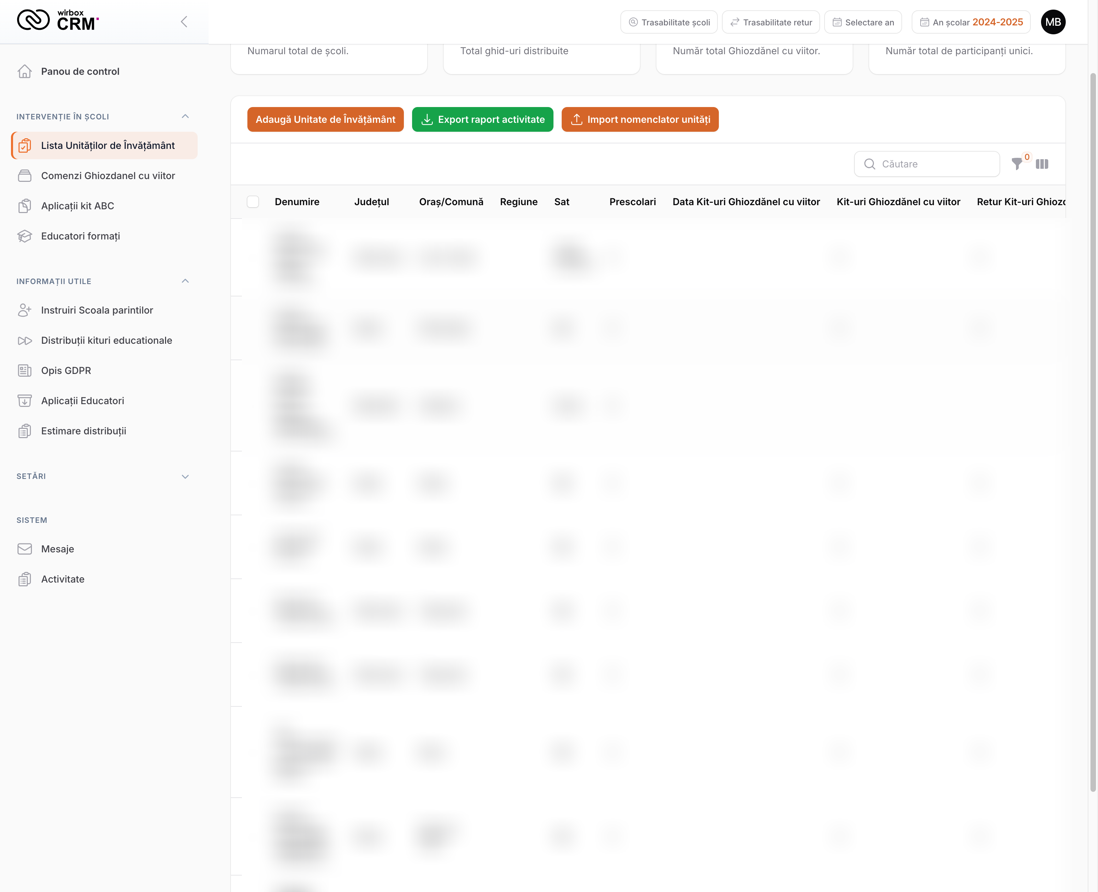Click the swap arrows icon in Trasabilitate retur
This screenshot has width=1098, height=892.
click(735, 22)
